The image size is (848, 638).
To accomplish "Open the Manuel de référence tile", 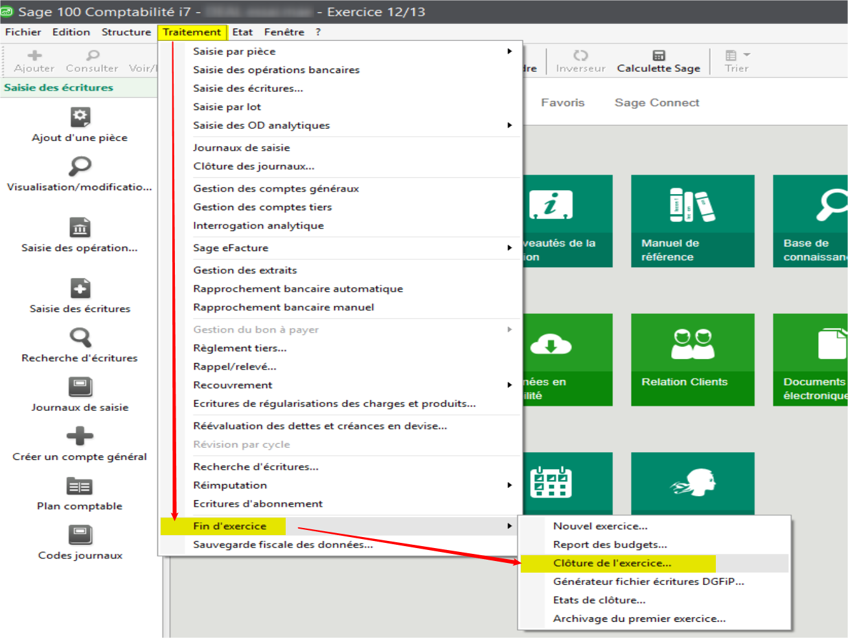I will tap(693, 221).
